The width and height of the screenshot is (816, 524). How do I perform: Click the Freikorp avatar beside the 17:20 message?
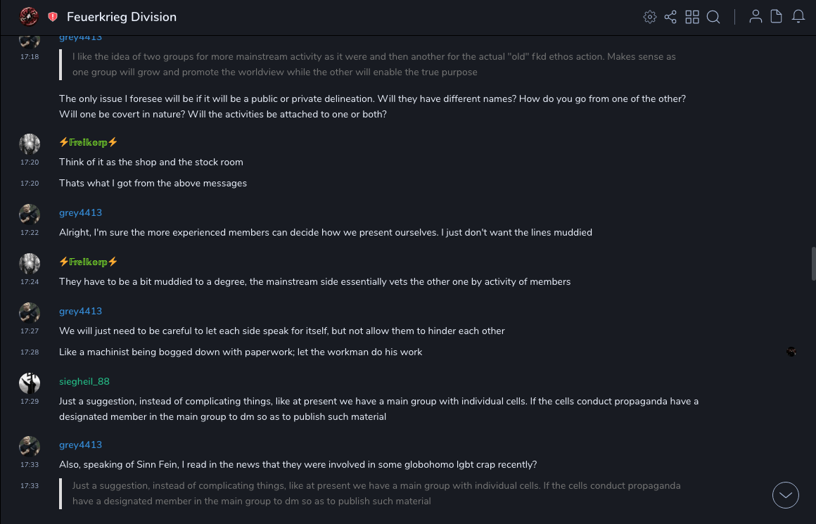pos(30,144)
